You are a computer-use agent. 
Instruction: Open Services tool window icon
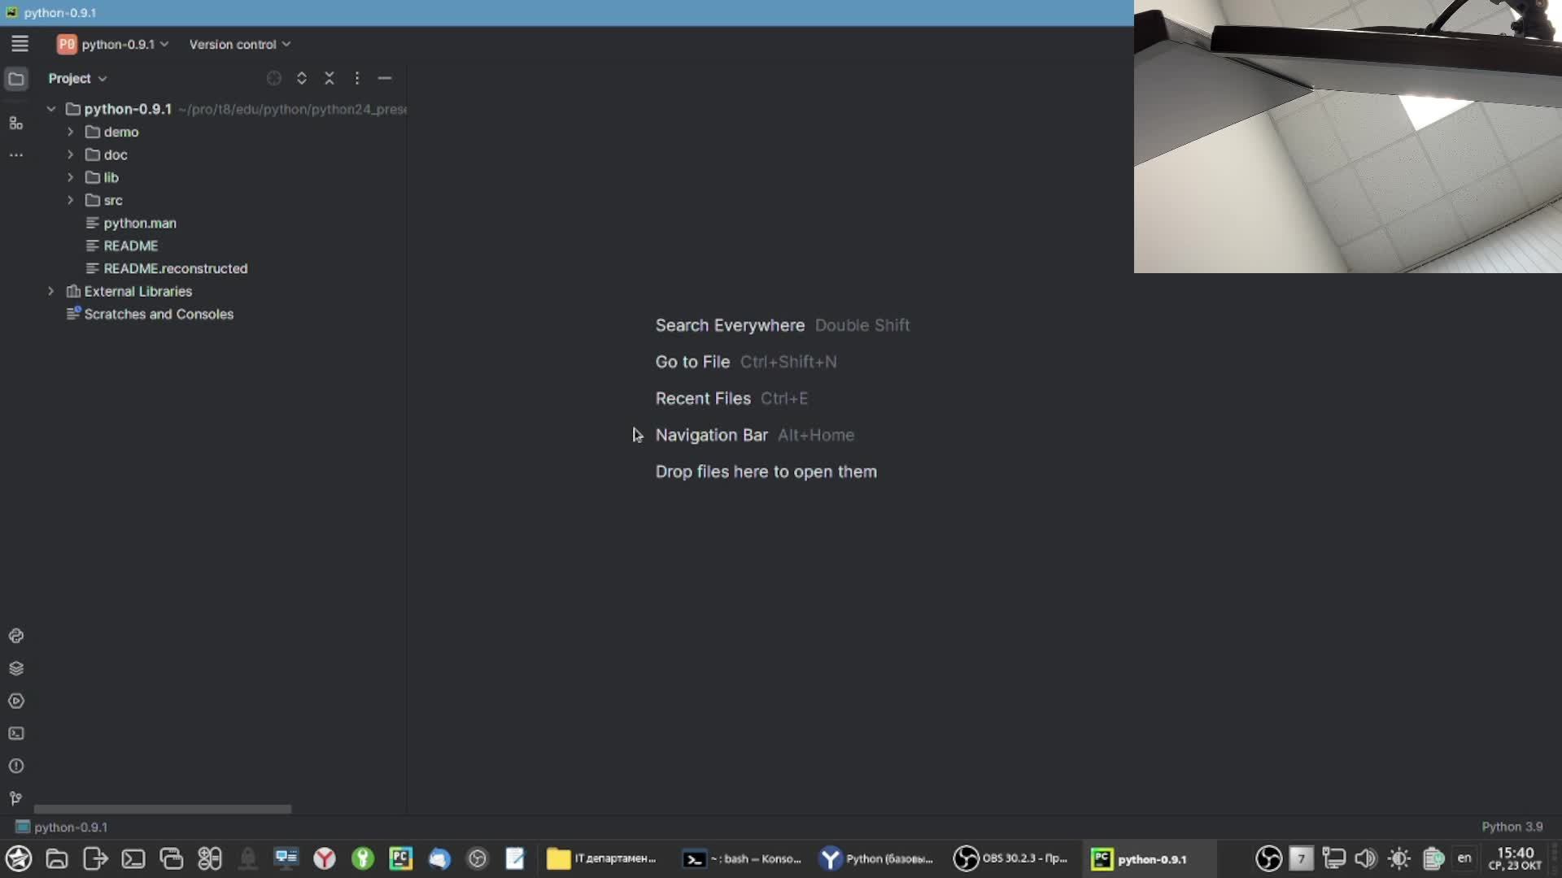pyautogui.click(x=15, y=701)
